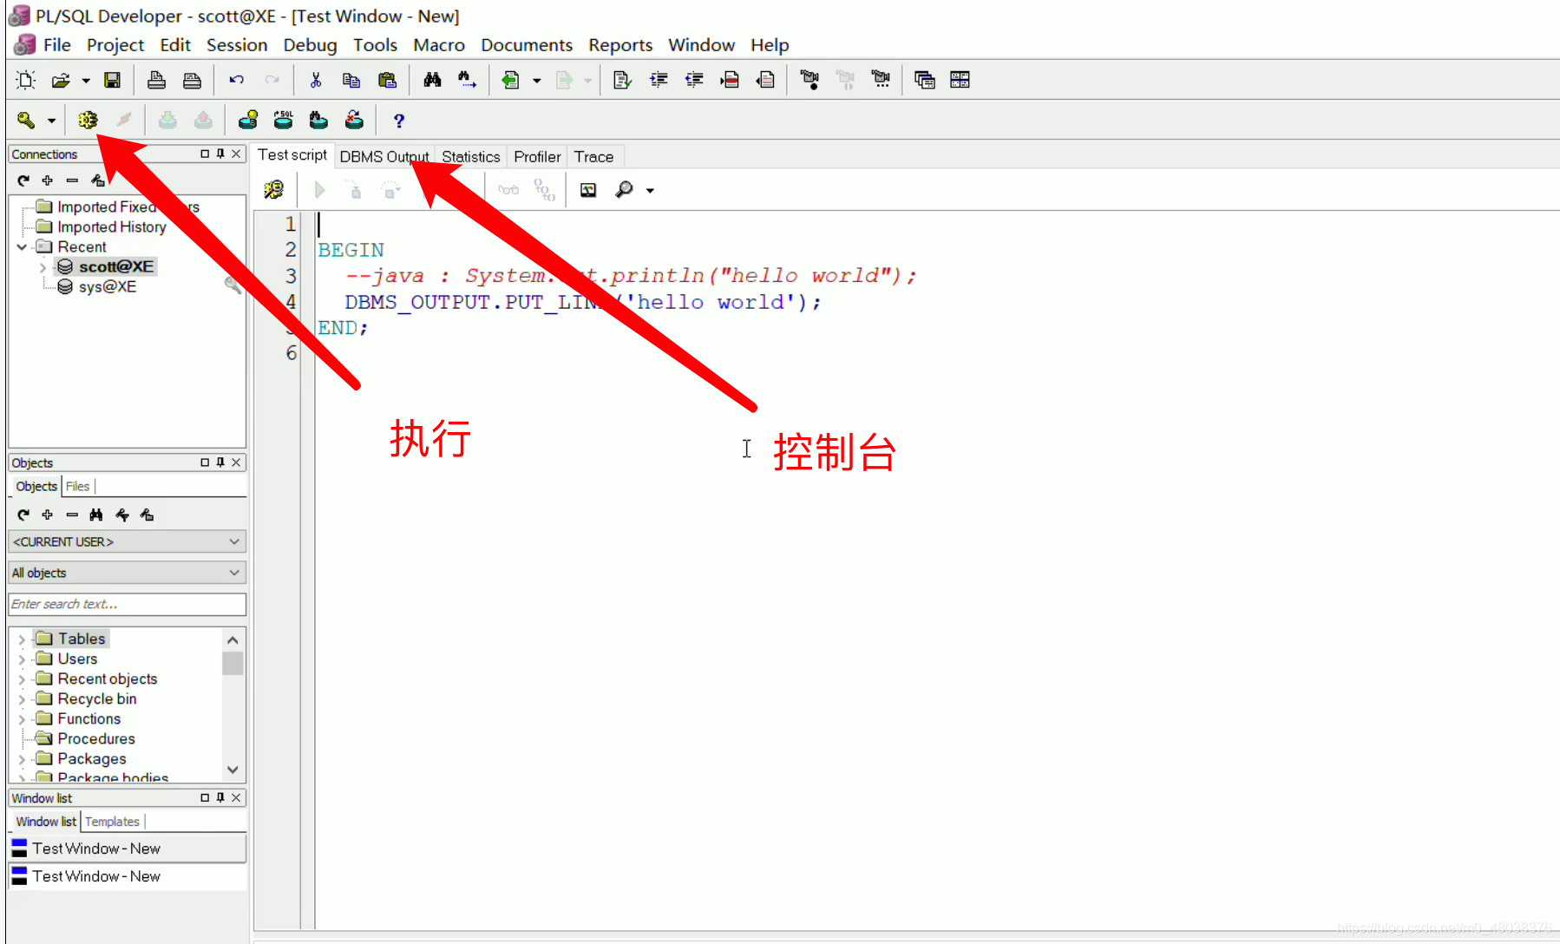The width and height of the screenshot is (1560, 944).
Task: Pin the Connections panel
Action: 220,154
